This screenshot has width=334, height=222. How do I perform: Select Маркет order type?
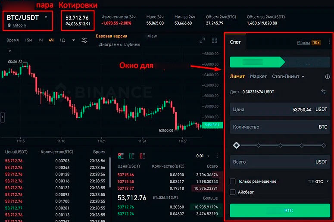[258, 76]
